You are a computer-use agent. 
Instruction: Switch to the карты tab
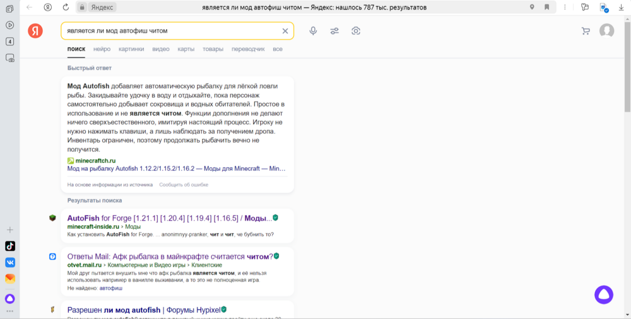(x=186, y=49)
